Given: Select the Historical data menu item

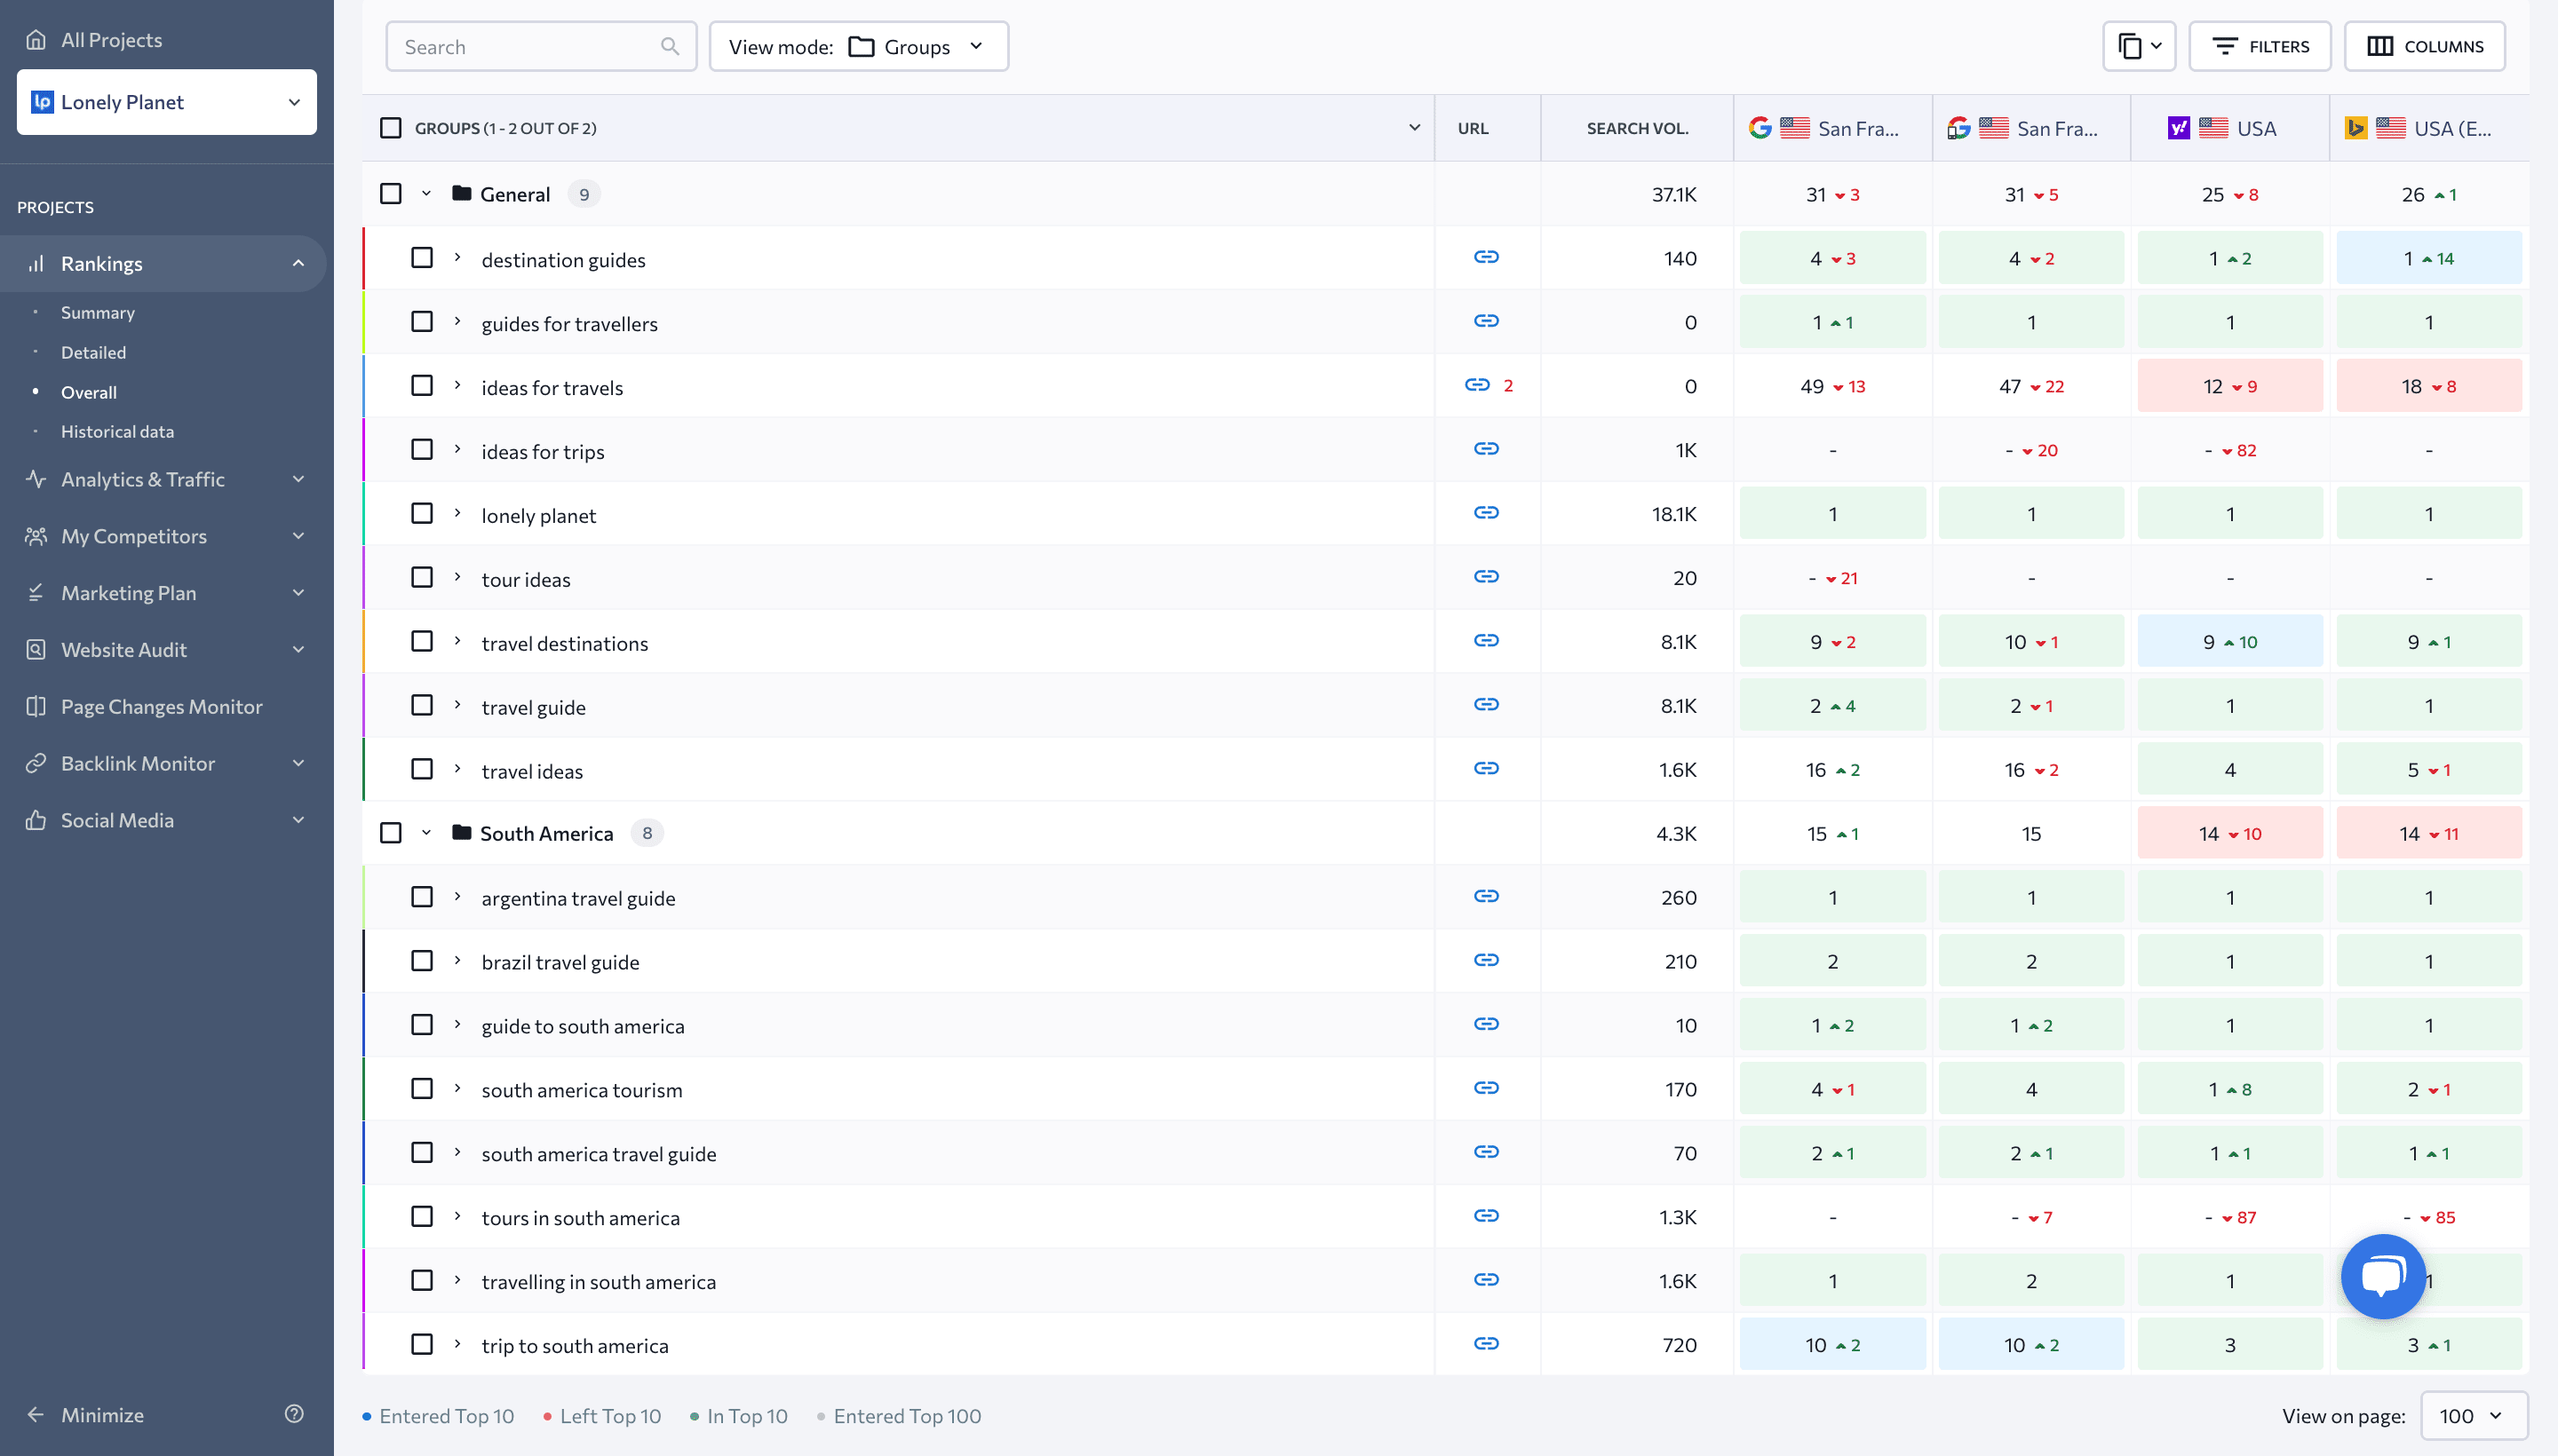Looking at the screenshot, I should pyautogui.click(x=116, y=432).
